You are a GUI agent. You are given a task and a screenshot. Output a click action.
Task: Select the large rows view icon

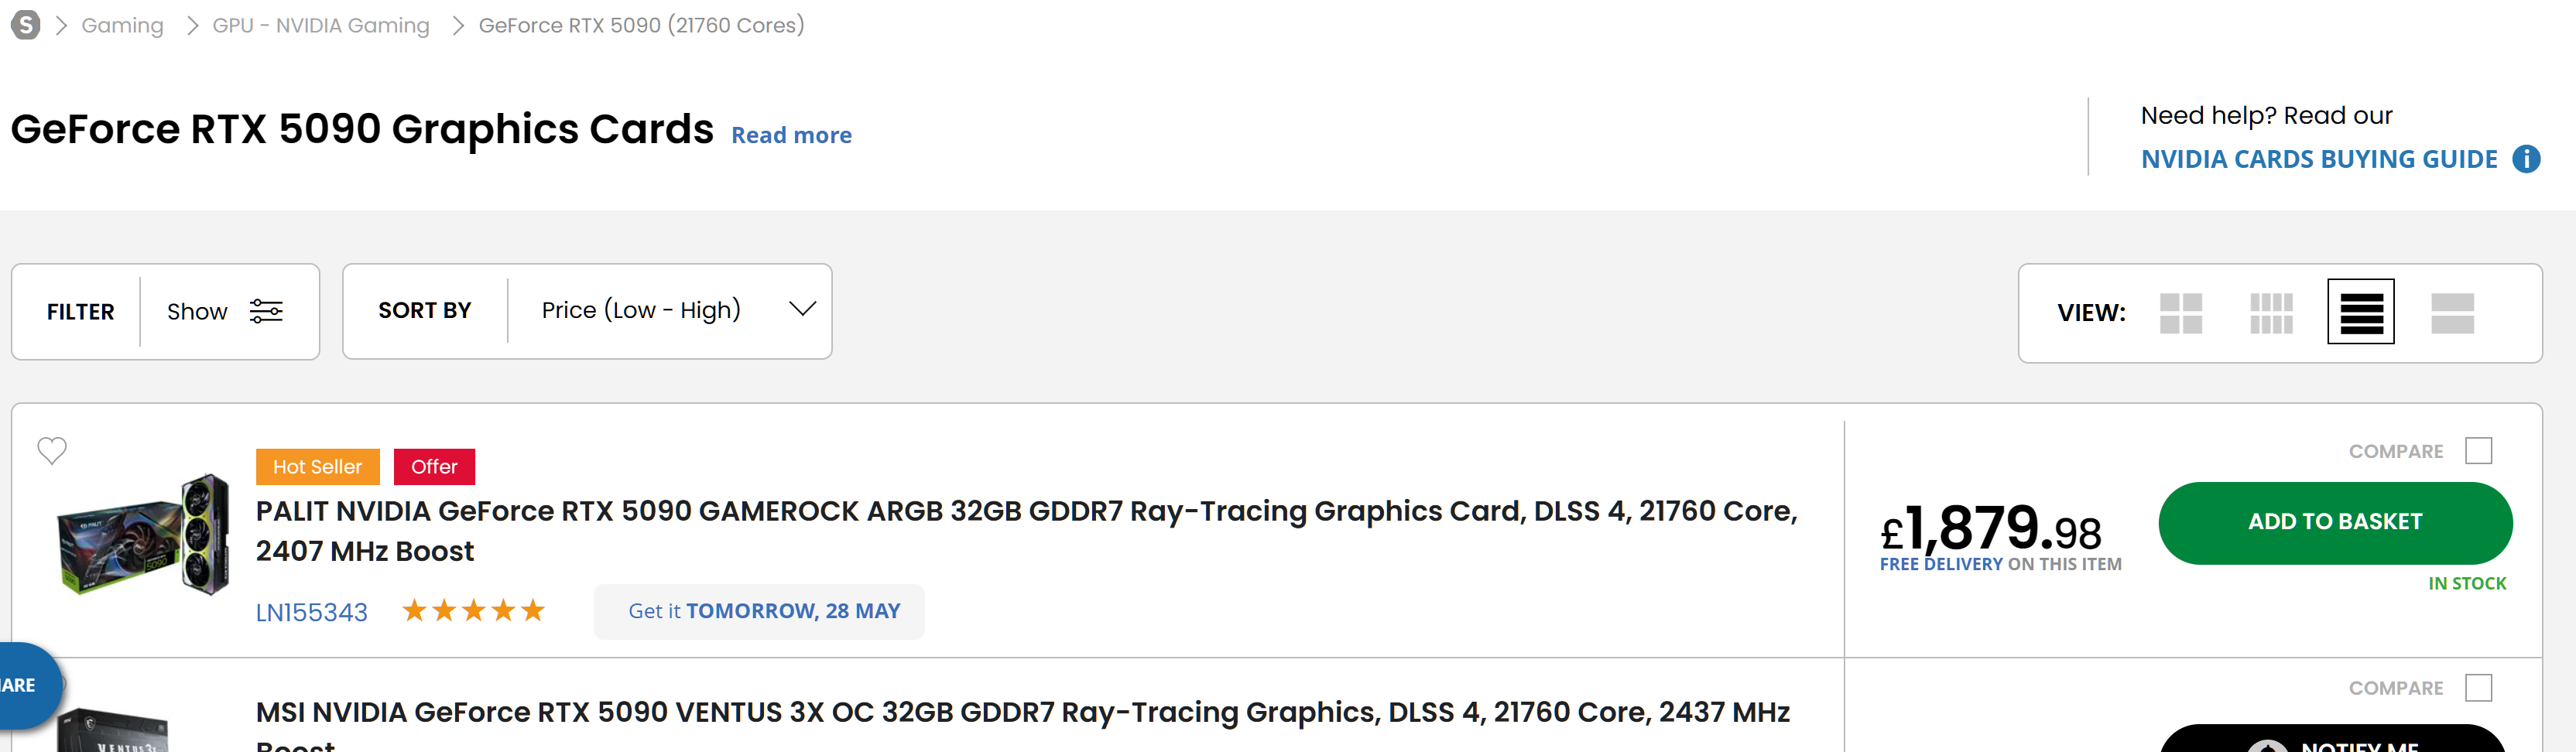click(2452, 313)
